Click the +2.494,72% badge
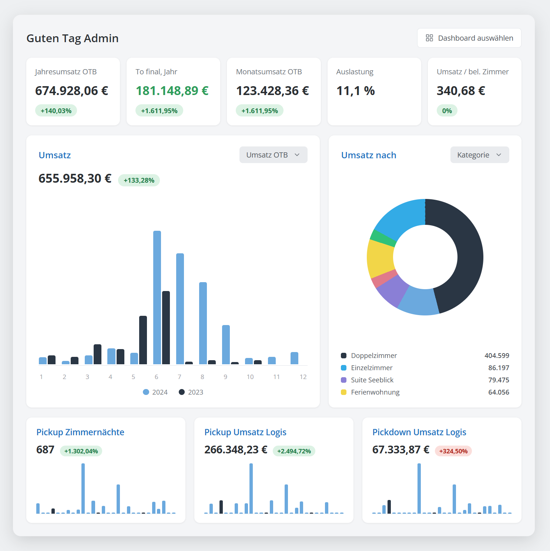 pyautogui.click(x=294, y=451)
